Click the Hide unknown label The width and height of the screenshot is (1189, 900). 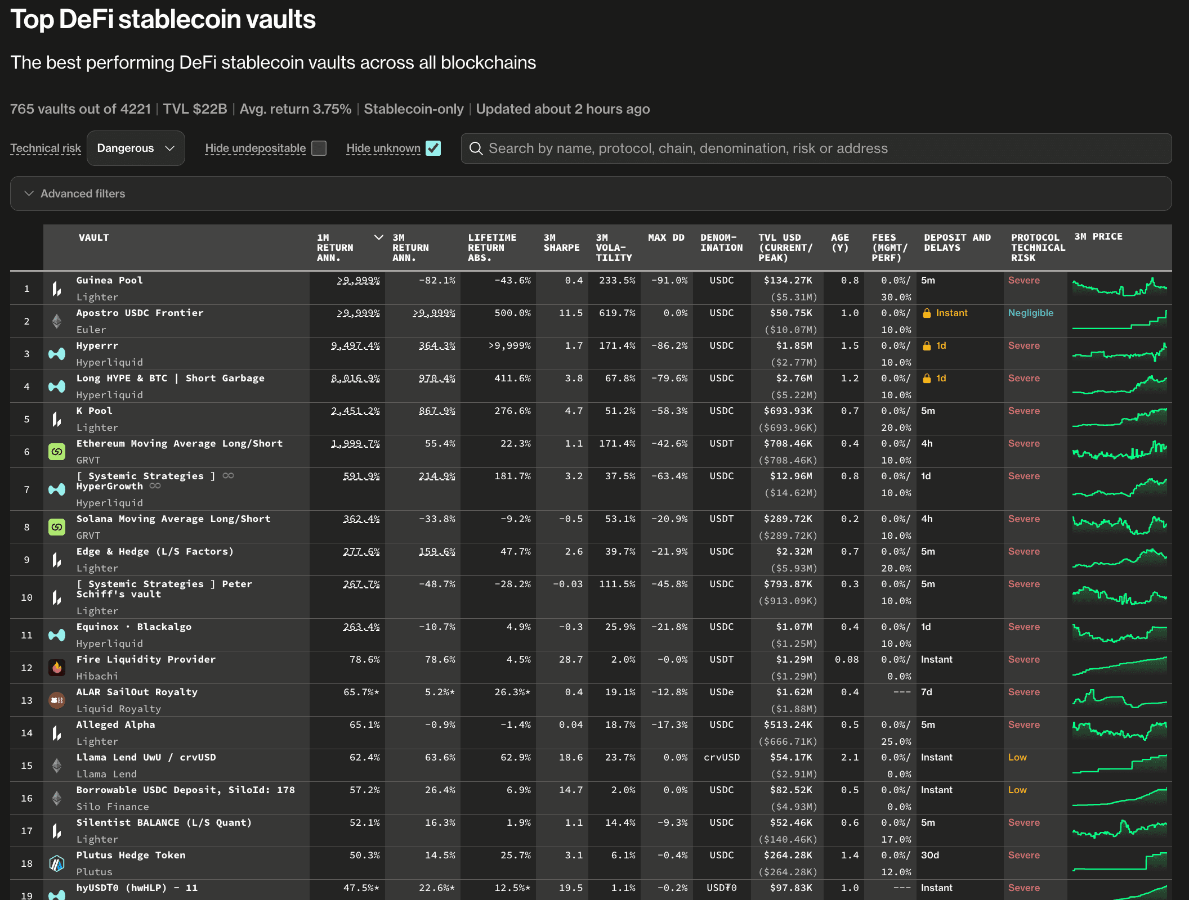pos(383,148)
